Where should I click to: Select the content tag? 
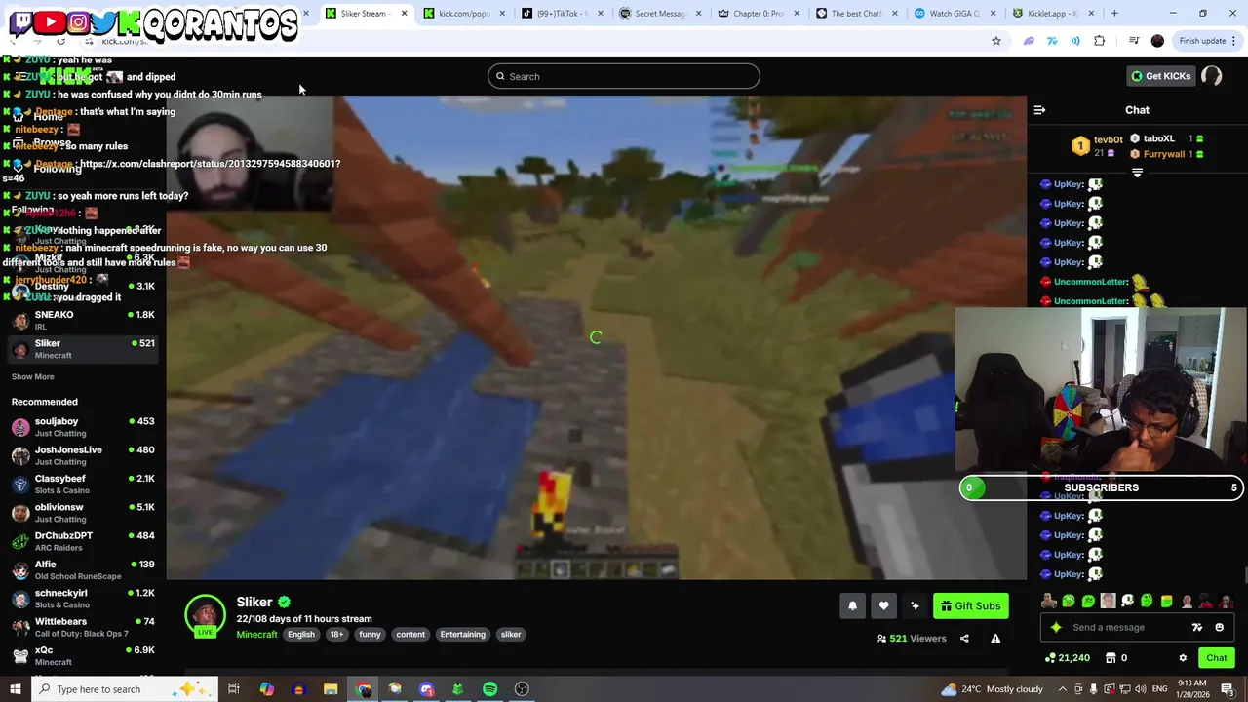(x=410, y=635)
